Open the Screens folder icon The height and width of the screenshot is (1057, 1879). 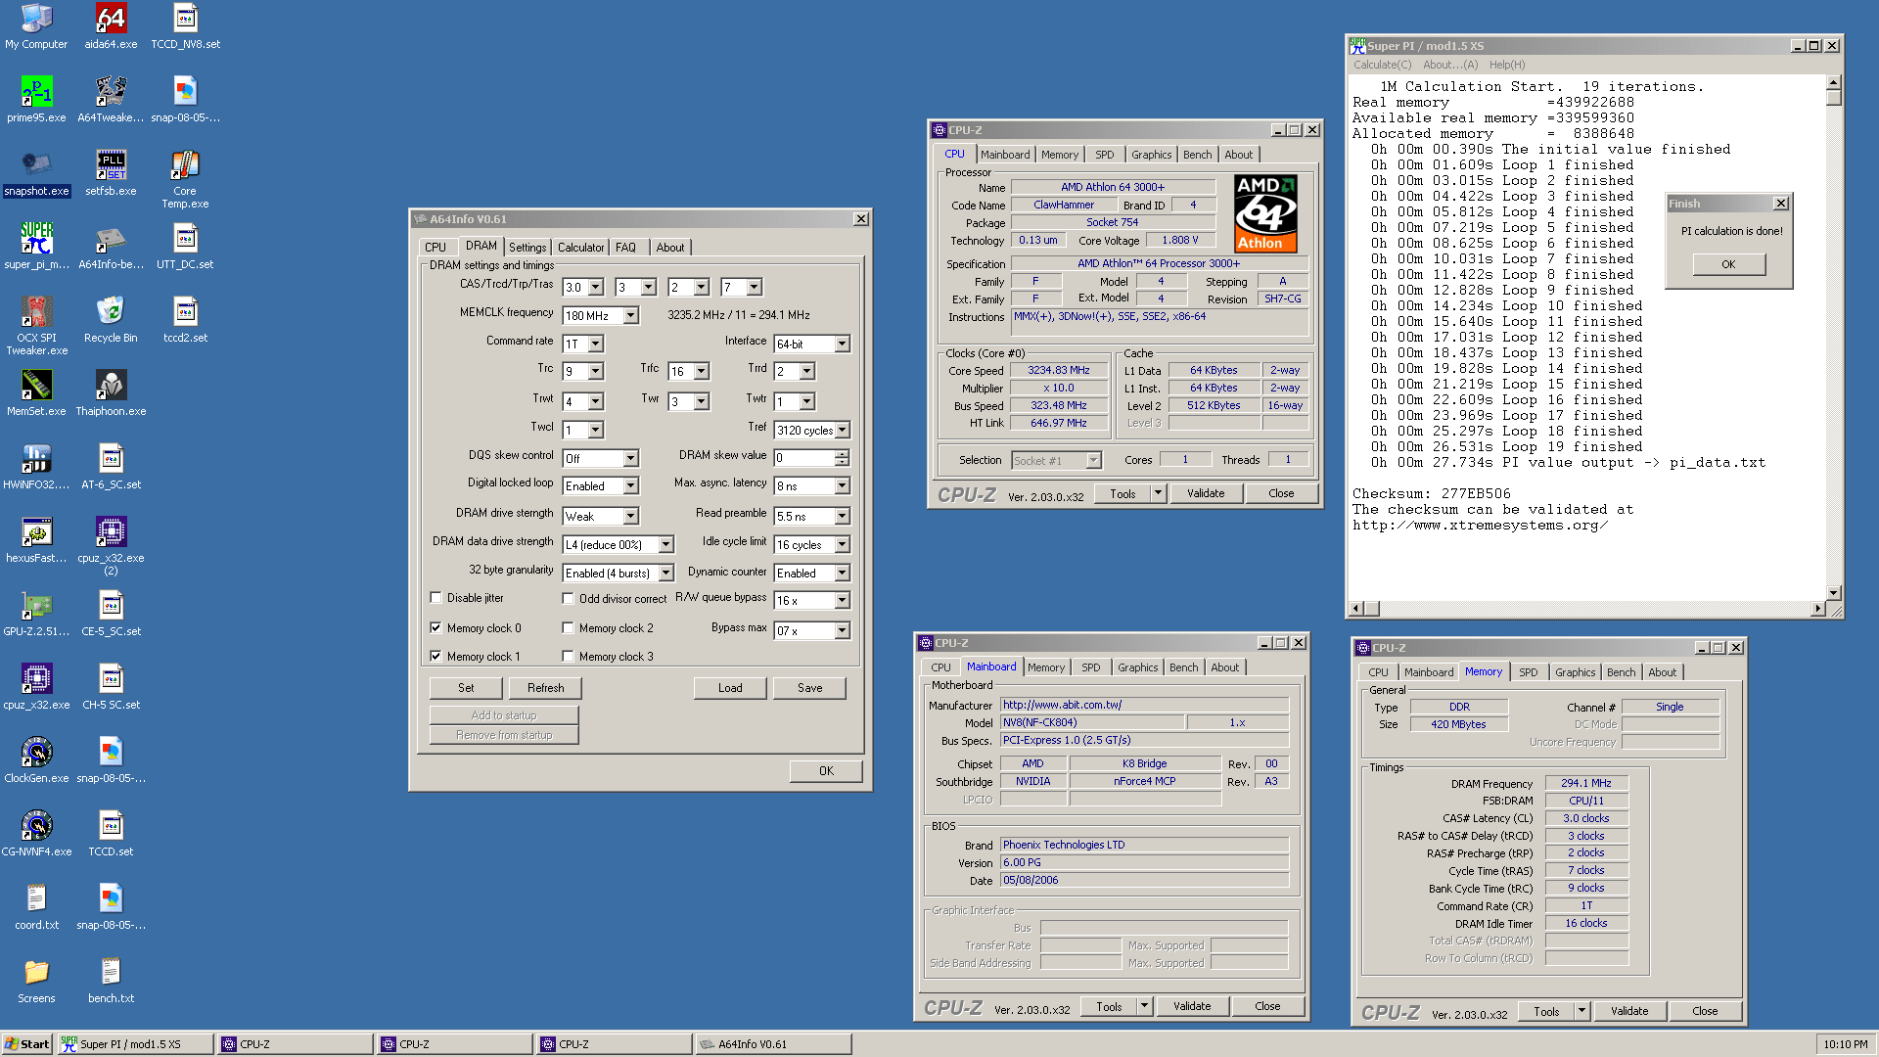36,981
